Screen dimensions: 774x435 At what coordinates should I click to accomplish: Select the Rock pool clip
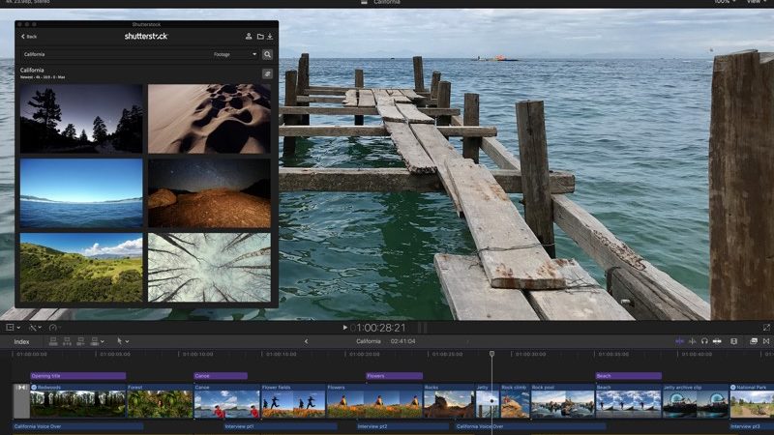tap(562, 401)
